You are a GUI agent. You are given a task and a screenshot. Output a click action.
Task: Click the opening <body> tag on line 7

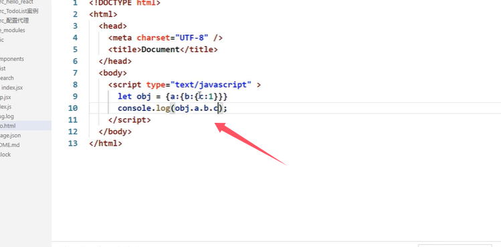(x=113, y=73)
